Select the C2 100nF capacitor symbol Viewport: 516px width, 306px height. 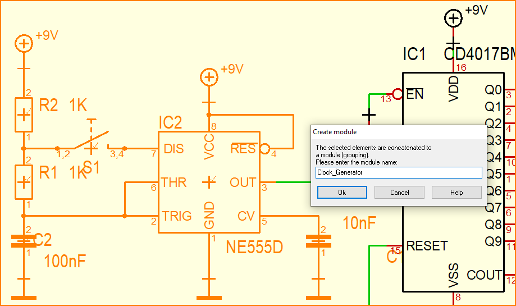[24, 242]
